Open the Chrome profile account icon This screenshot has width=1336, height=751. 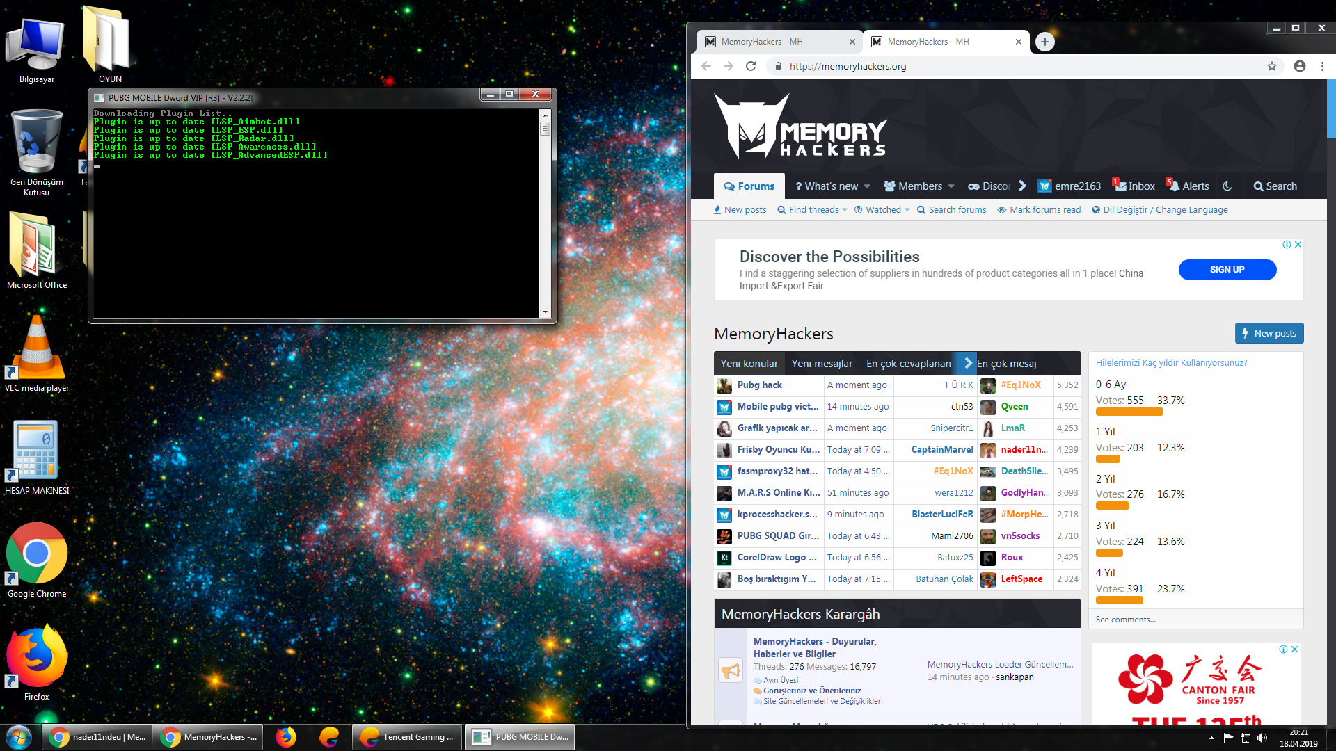[x=1300, y=66]
